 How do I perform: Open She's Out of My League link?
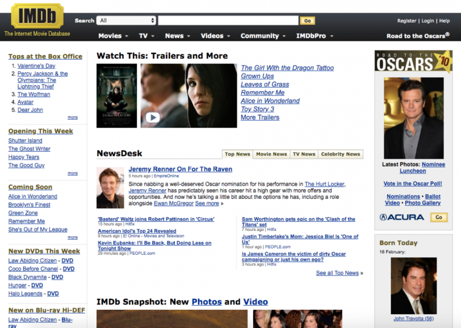click(38, 229)
